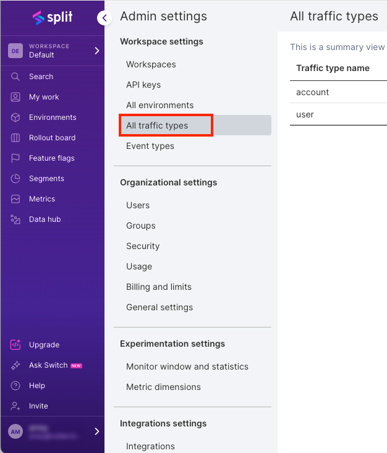
Task: Open Users under Organizational settings
Action: [x=138, y=205]
